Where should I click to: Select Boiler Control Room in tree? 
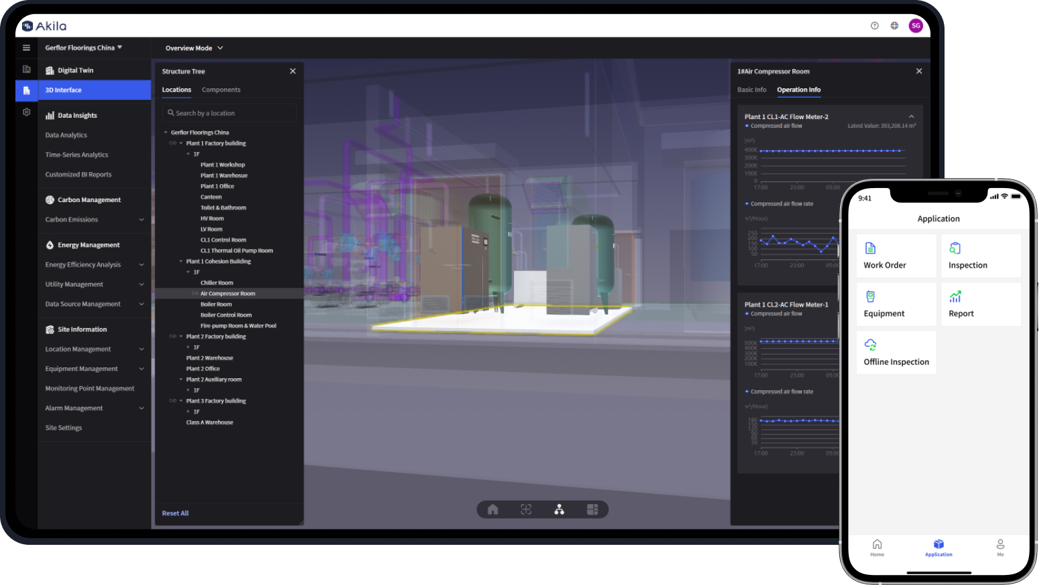226,315
